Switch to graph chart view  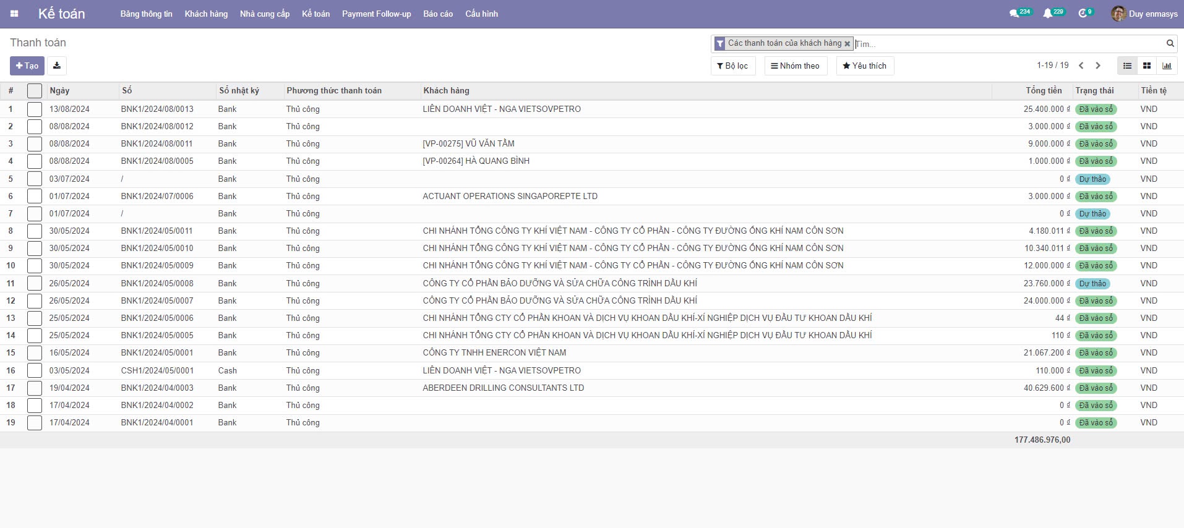tap(1167, 66)
